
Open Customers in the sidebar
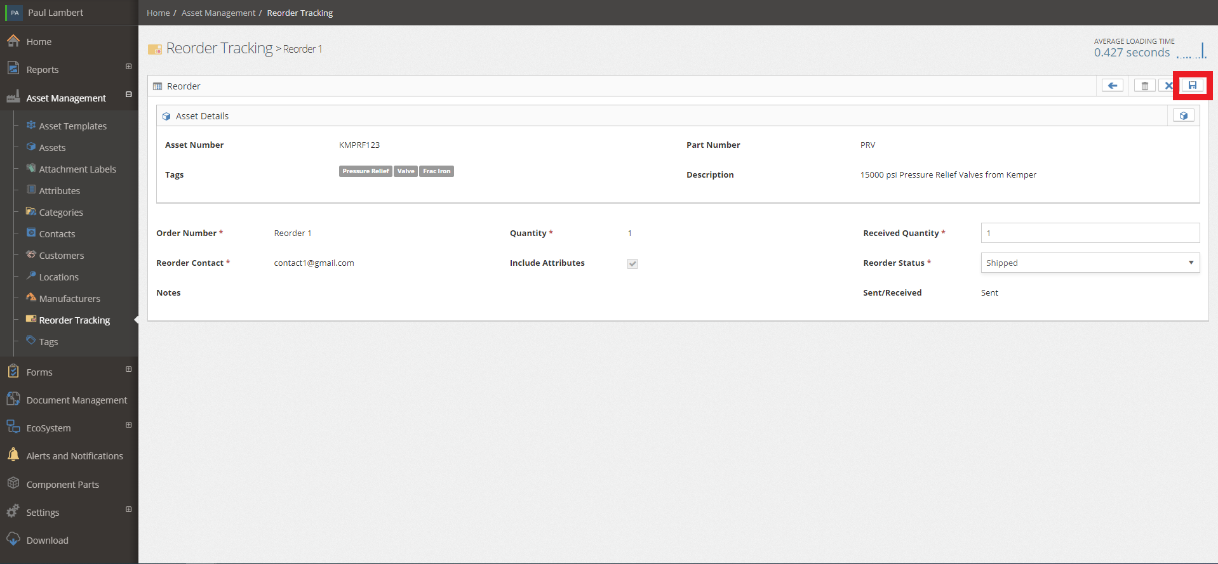(x=62, y=256)
